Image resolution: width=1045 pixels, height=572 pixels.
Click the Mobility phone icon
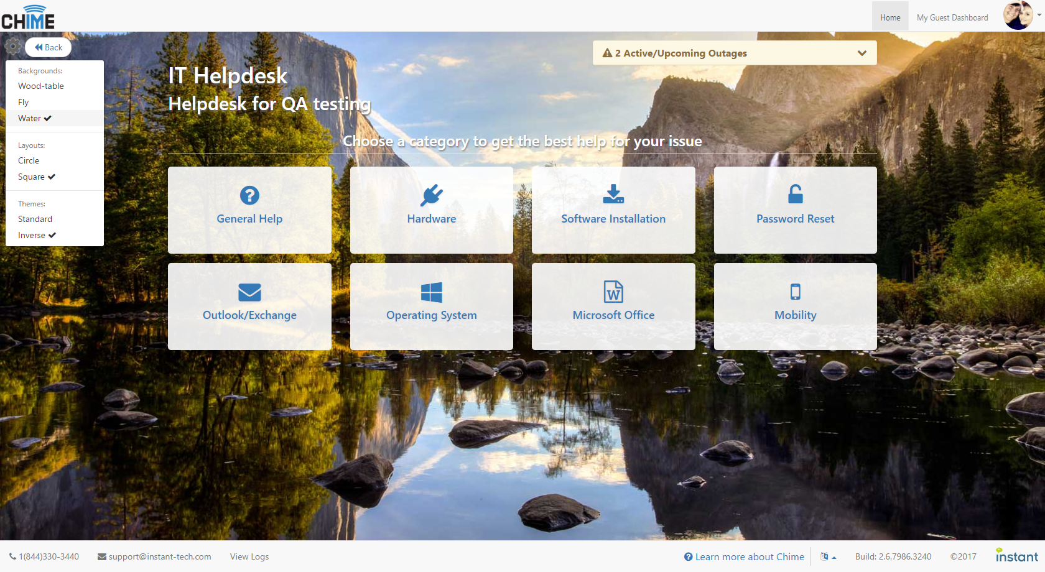tap(795, 292)
